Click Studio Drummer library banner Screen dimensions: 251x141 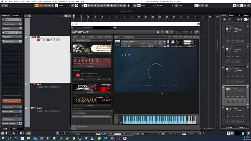coord(91,88)
